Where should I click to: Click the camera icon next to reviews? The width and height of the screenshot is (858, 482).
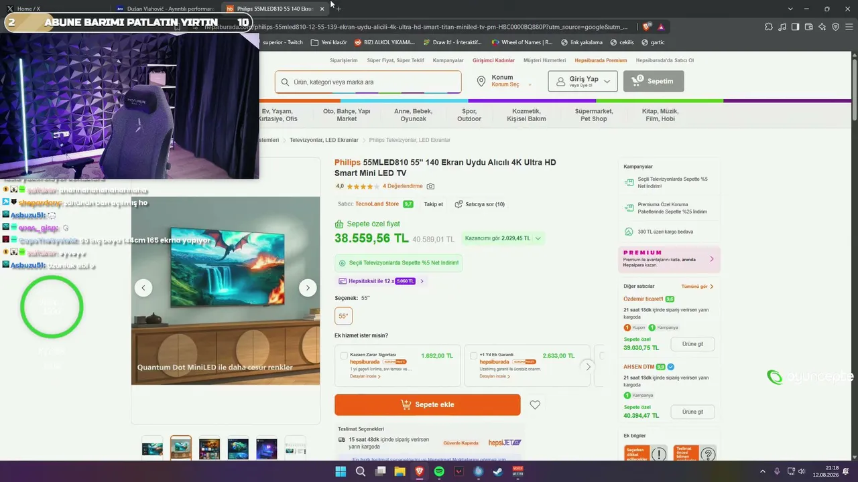point(430,186)
